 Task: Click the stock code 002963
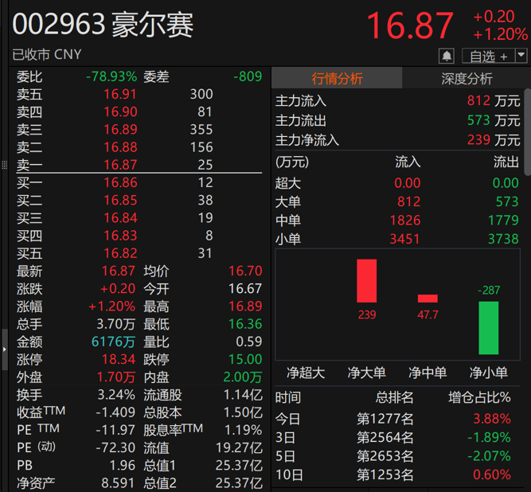coord(59,25)
